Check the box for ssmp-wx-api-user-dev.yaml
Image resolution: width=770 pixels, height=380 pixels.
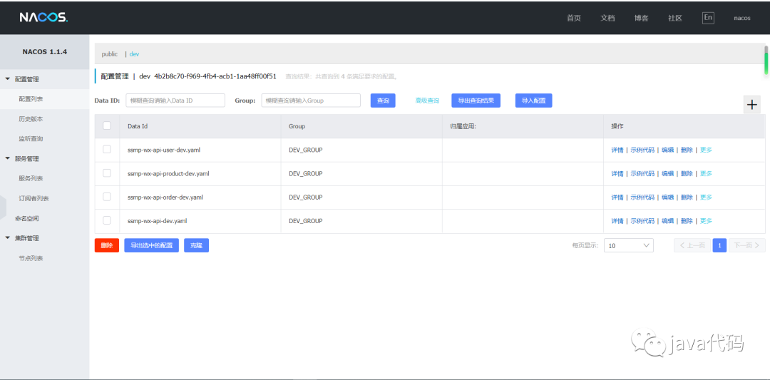click(106, 149)
